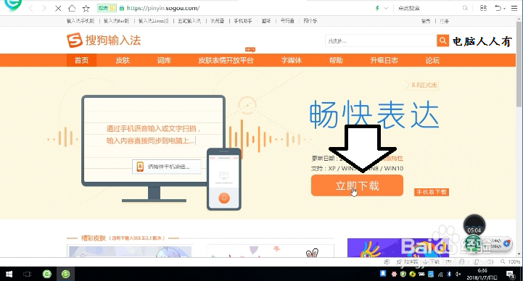Screen dimensions: 523x281
Task: Select the 帮助 navigation tab
Action: 336,60
